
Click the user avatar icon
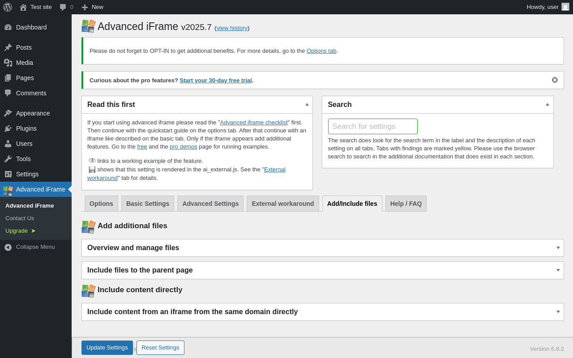565,7
